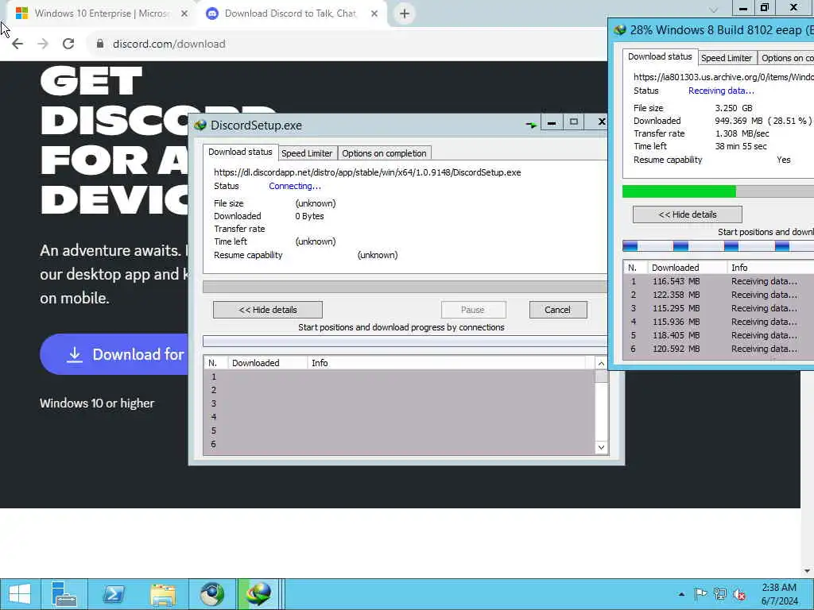Select connection row 1 in DiscordSetup.exe list
Viewport: 814px width, 610px height.
[399, 376]
